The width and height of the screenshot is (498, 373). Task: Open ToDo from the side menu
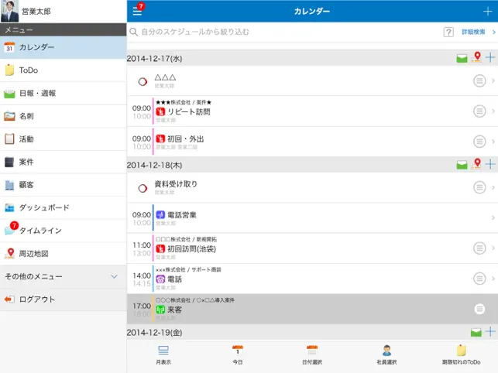point(64,70)
